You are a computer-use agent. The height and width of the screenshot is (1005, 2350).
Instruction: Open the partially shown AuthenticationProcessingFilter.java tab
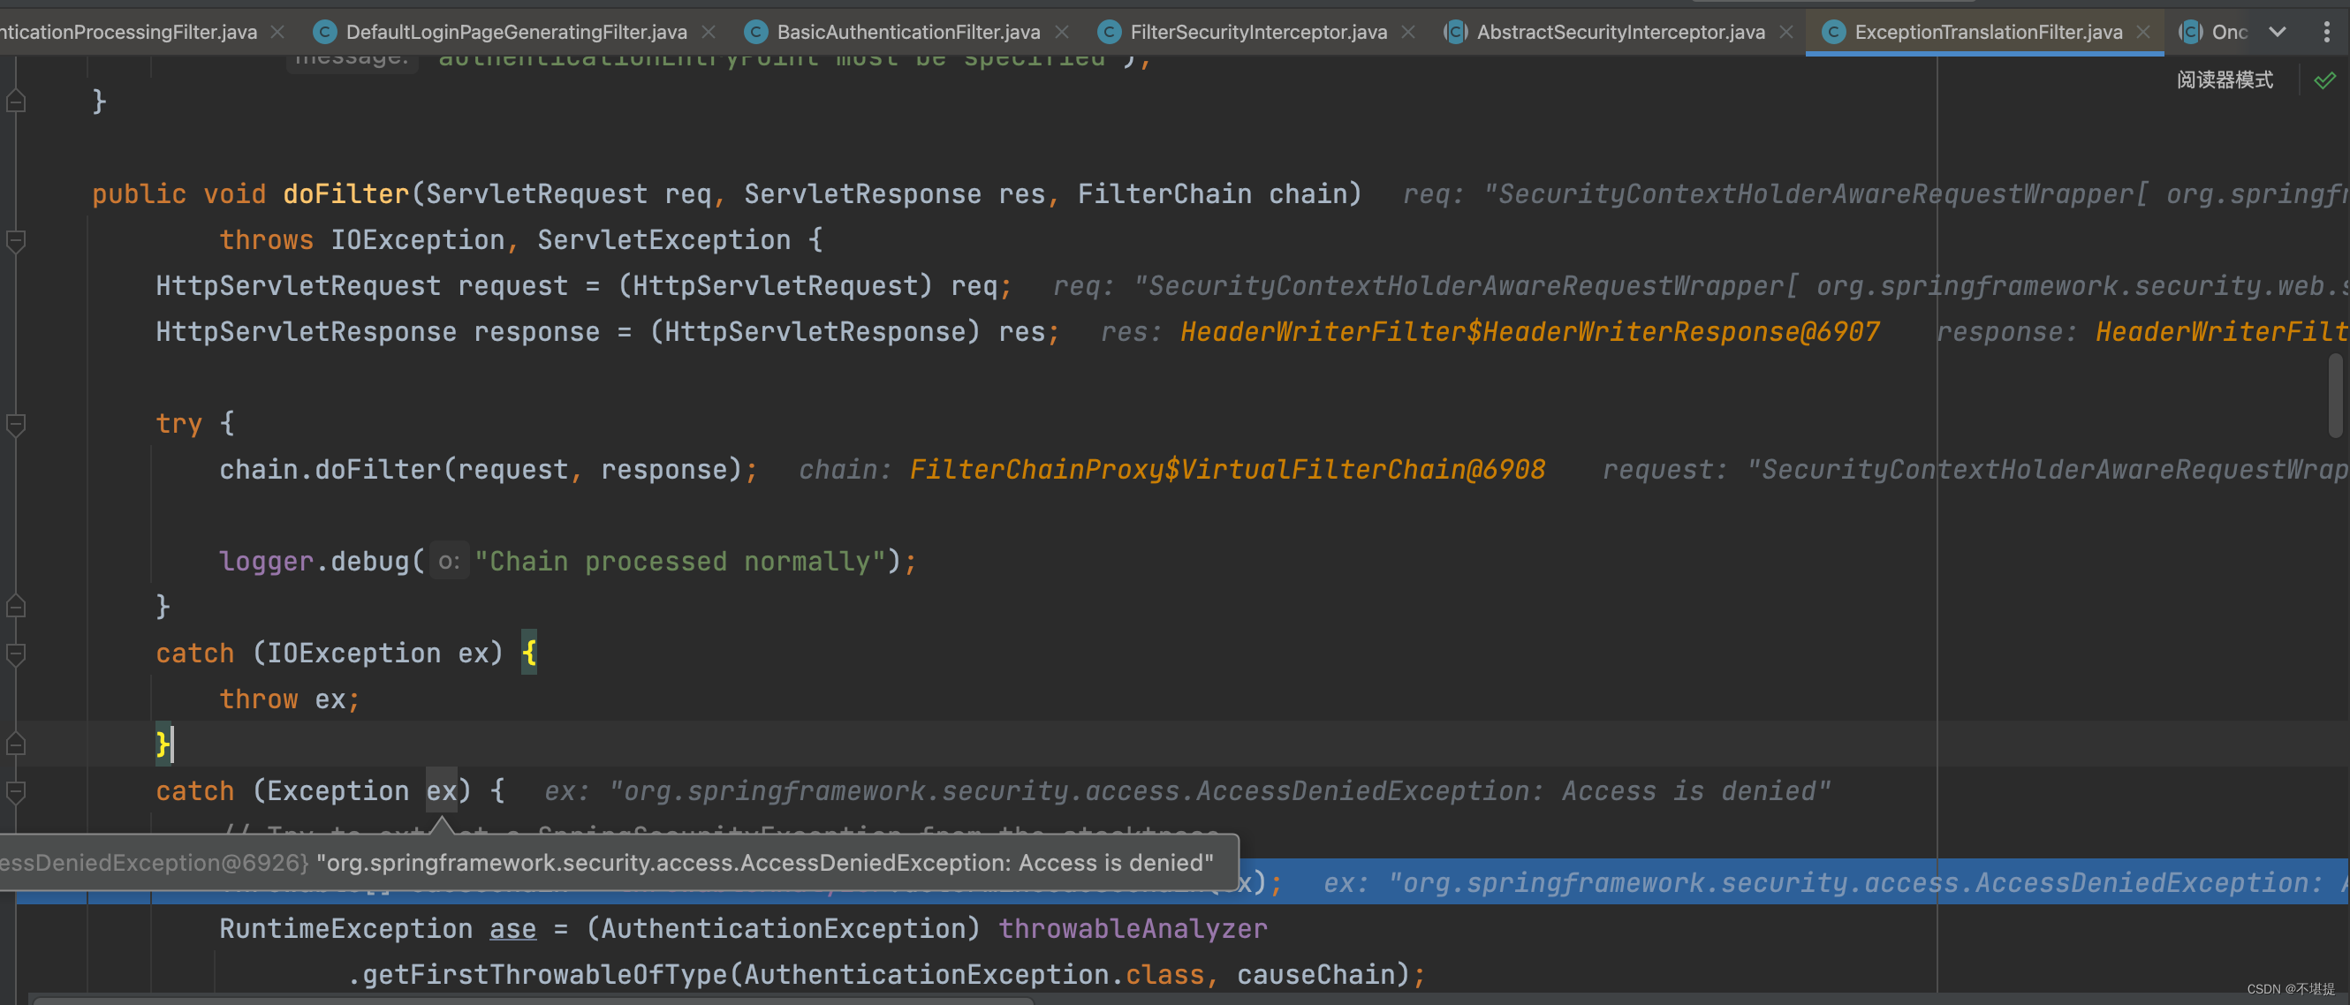click(129, 32)
